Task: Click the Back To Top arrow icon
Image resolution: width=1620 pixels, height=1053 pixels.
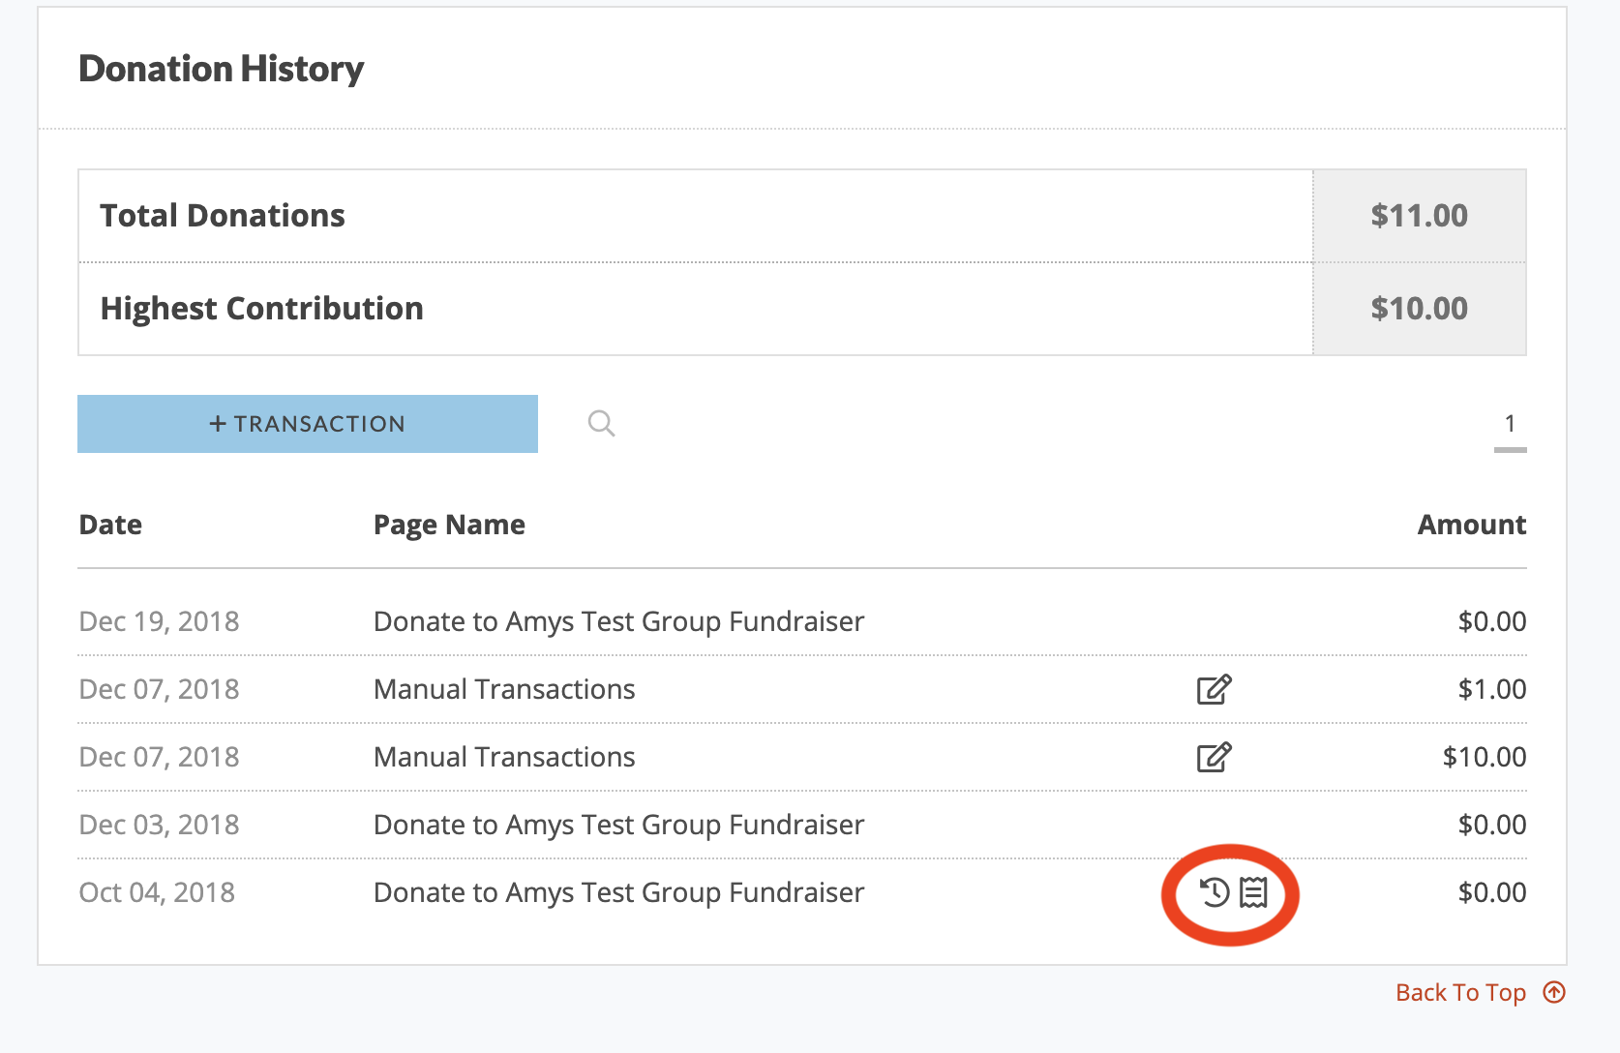Action: pos(1554,992)
